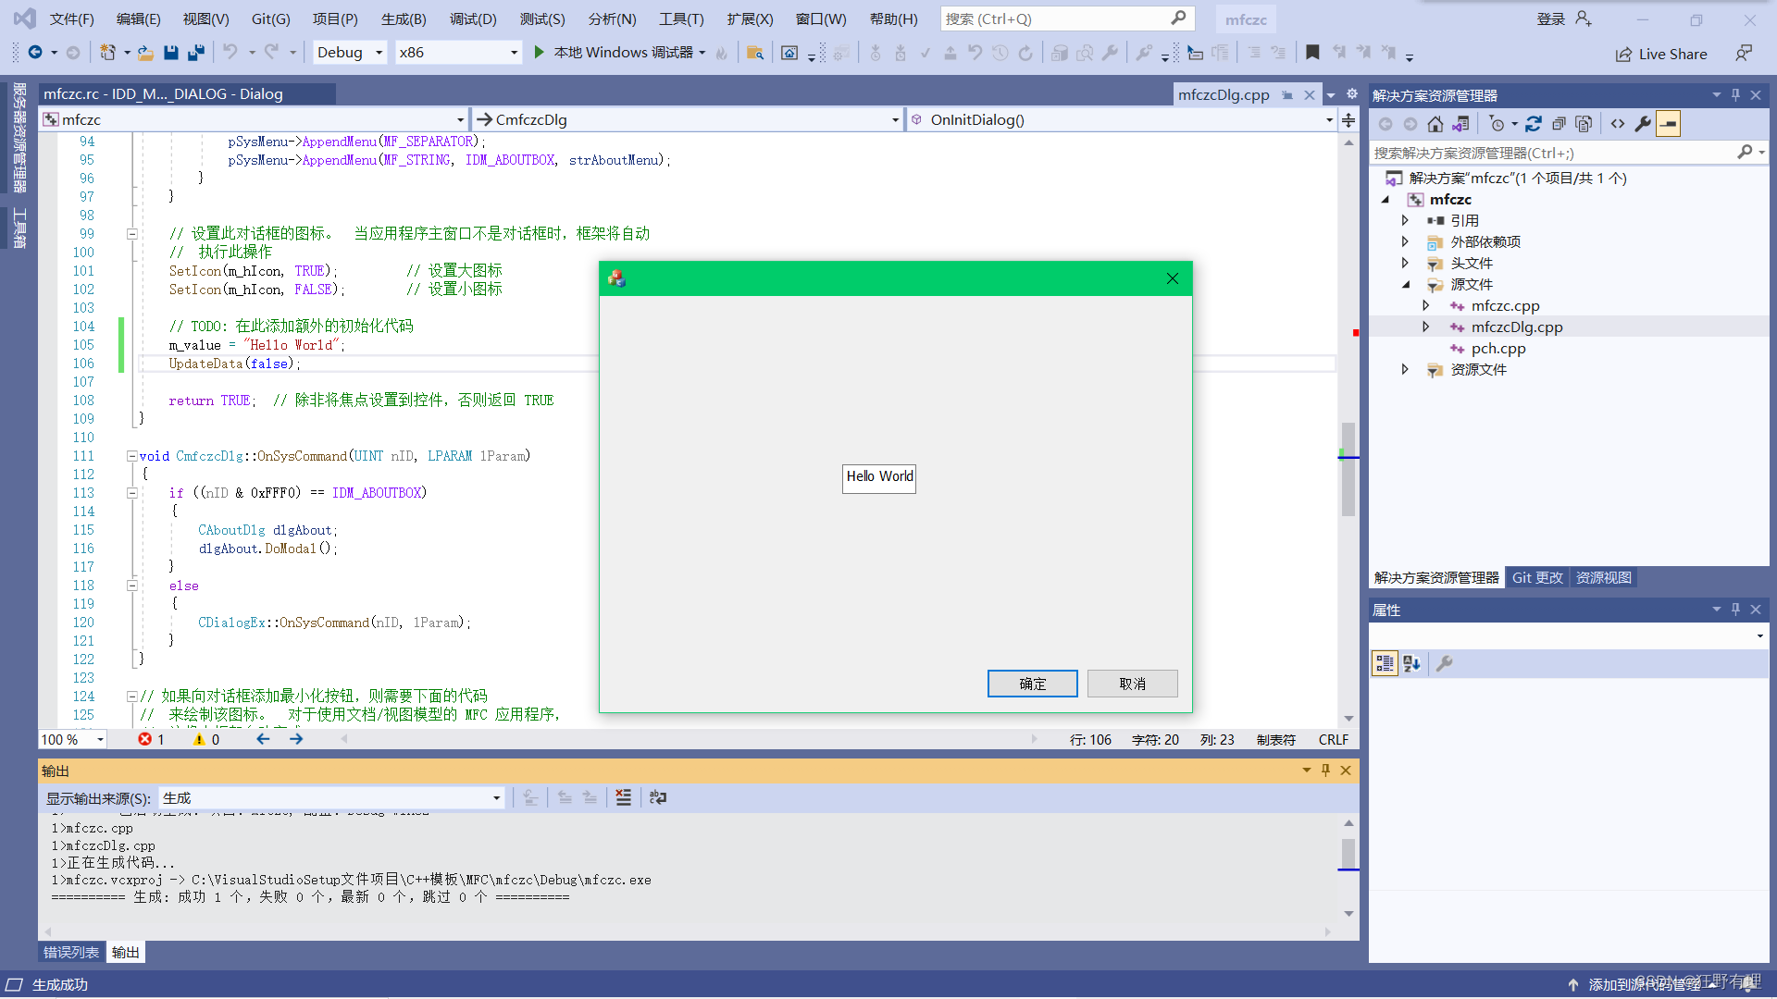Collapse all nodes in Solution Explorer

click(1560, 123)
